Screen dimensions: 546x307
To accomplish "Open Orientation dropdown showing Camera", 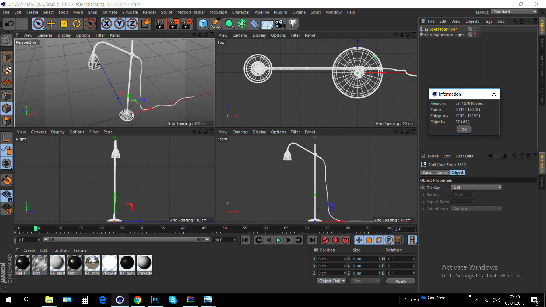I will point(477,209).
